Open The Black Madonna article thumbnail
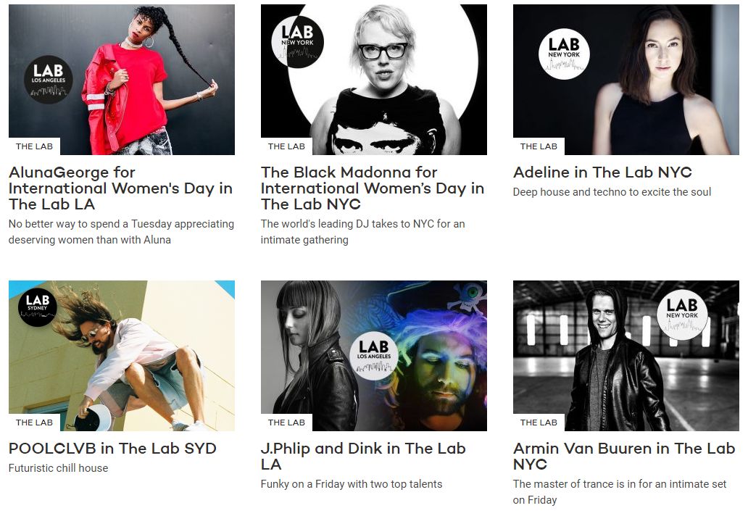 (x=373, y=80)
